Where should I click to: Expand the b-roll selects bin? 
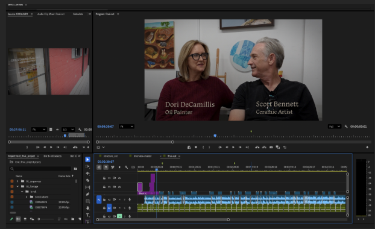[27, 197]
